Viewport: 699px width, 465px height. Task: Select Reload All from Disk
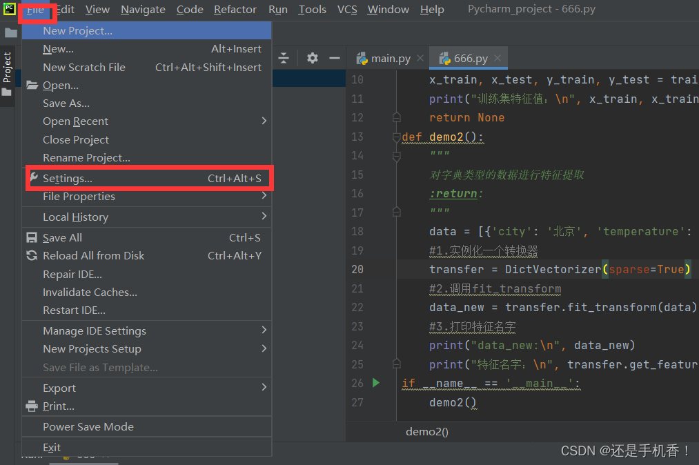click(x=147, y=256)
